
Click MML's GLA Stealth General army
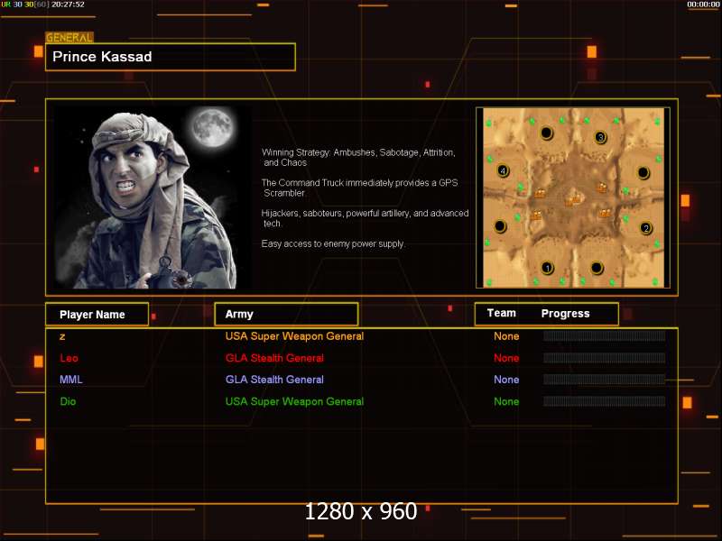(x=274, y=380)
